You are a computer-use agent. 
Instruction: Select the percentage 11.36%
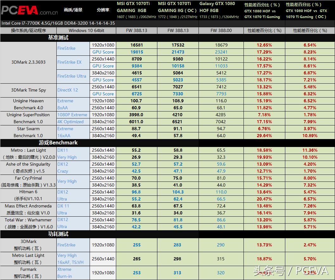(x=310, y=150)
